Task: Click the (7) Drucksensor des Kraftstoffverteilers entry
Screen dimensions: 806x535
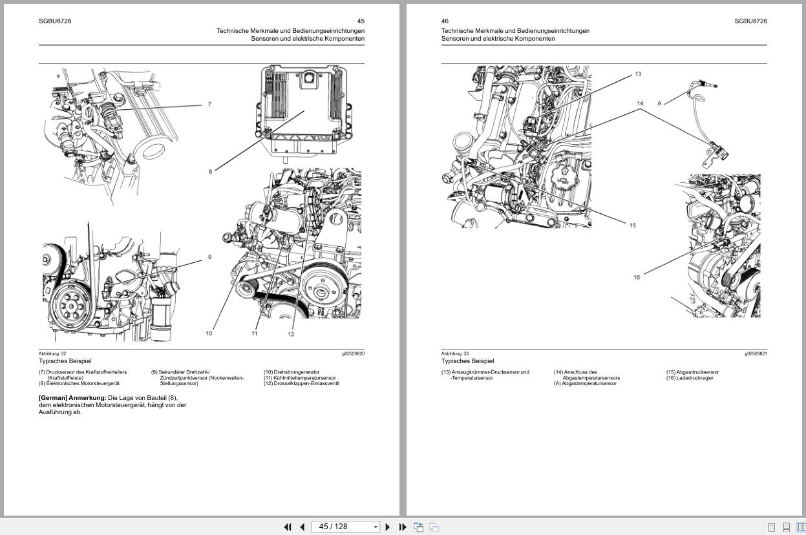Action: pos(83,375)
